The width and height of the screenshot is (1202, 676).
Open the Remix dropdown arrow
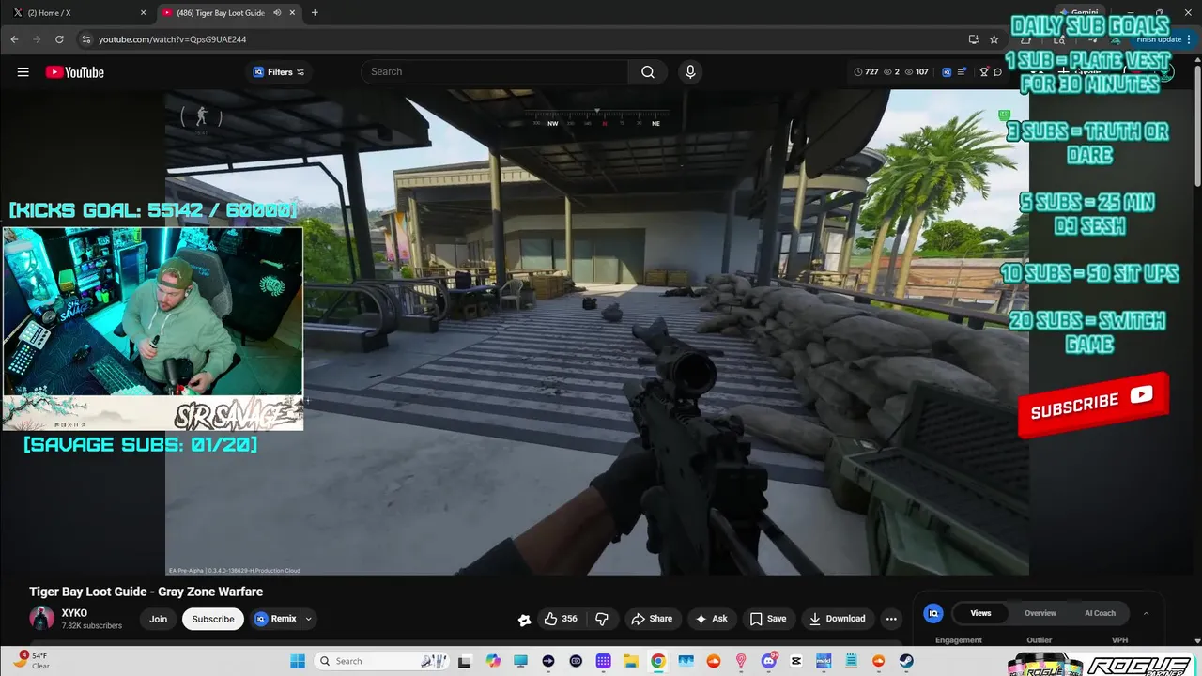tap(308, 619)
